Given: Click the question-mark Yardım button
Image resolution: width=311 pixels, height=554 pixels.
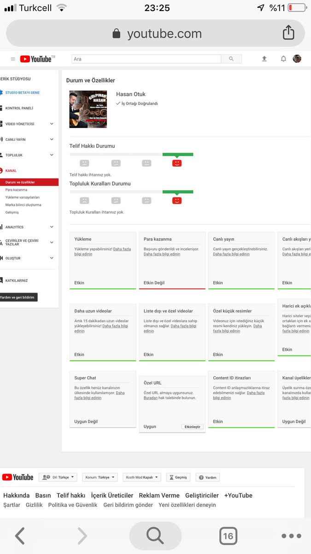Looking at the screenshot, I should (207, 477).
